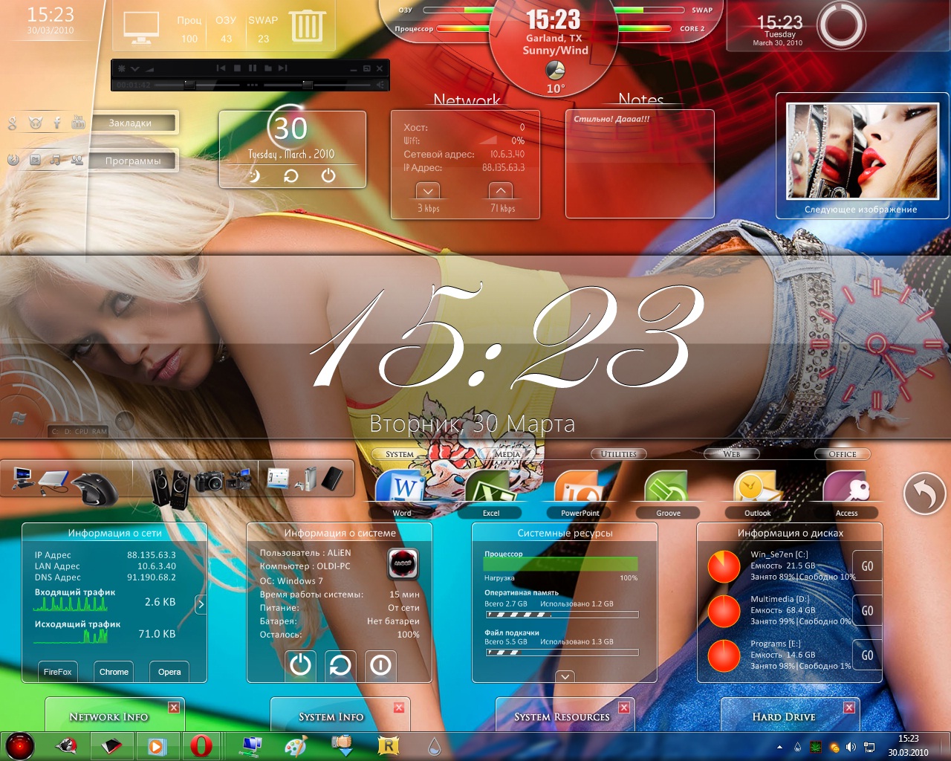Open file via media player folder icon
Screen dimensions: 951x761
268,68
